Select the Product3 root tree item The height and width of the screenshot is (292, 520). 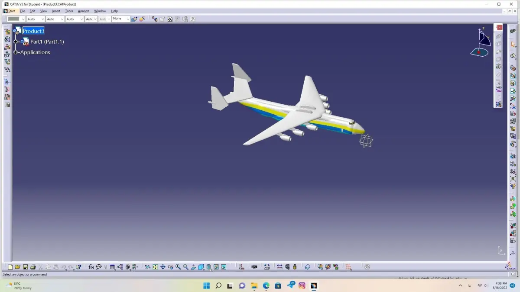(33, 31)
